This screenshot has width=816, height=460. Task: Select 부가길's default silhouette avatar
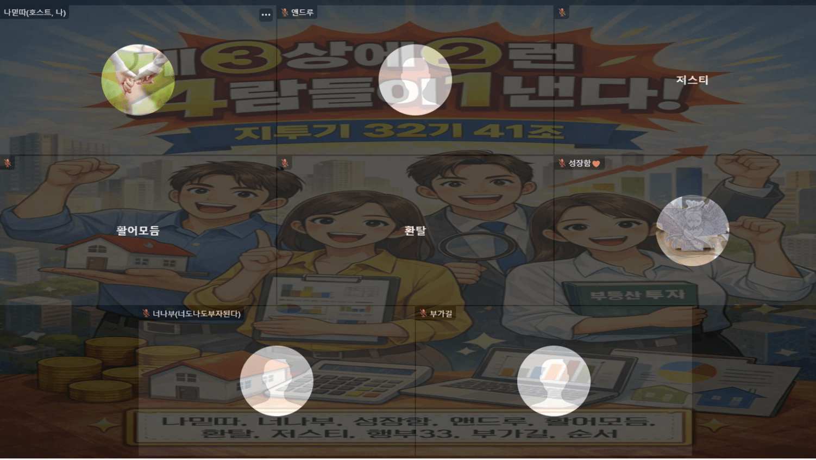pyautogui.click(x=554, y=381)
